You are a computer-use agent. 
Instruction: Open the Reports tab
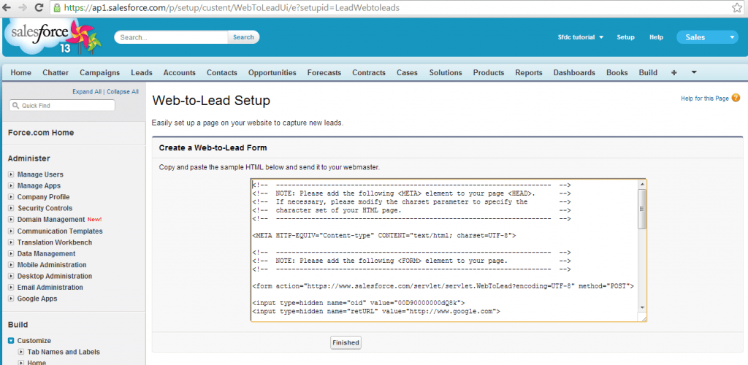pos(529,72)
